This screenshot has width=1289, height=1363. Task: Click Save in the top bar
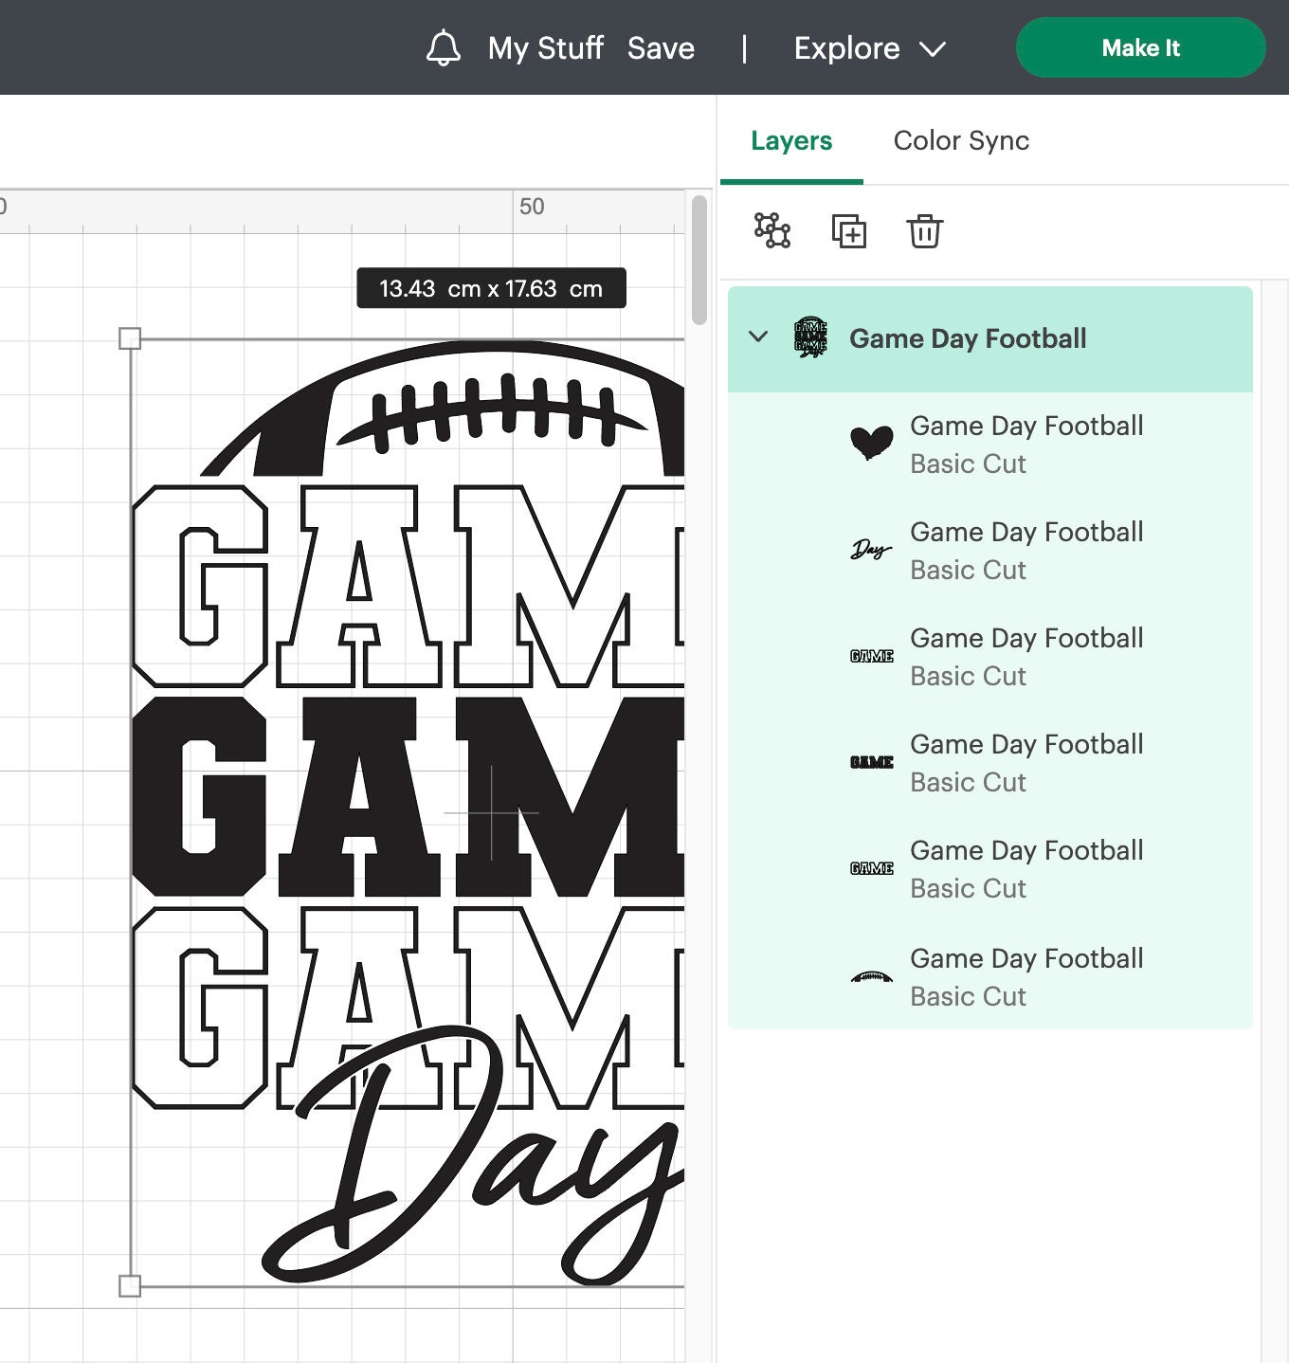662,47
